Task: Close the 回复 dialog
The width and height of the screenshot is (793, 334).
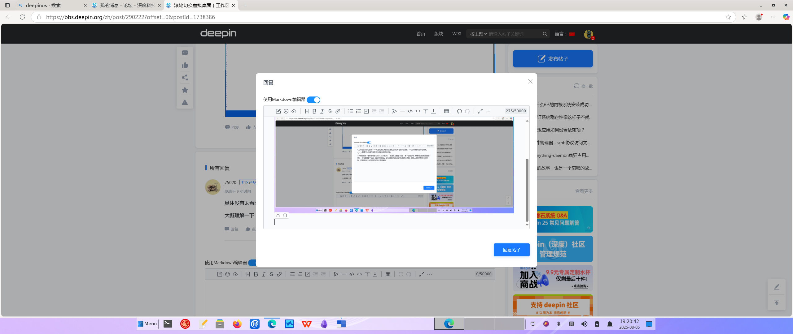Action: coord(530,81)
